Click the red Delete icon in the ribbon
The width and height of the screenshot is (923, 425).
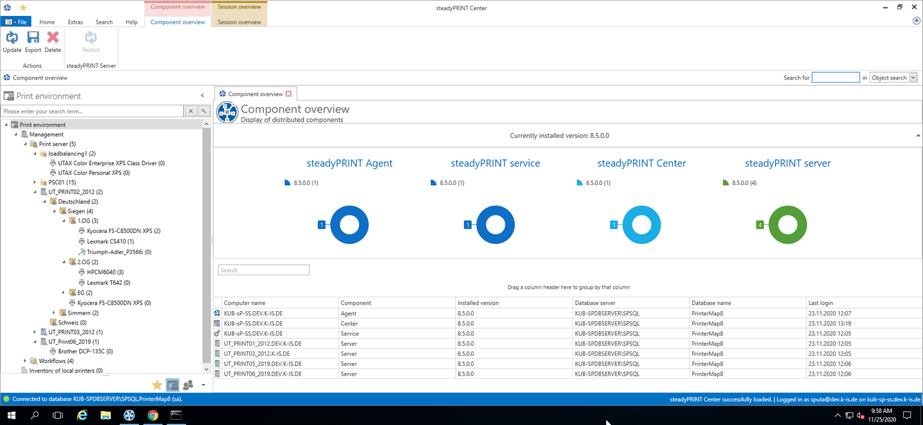click(53, 38)
